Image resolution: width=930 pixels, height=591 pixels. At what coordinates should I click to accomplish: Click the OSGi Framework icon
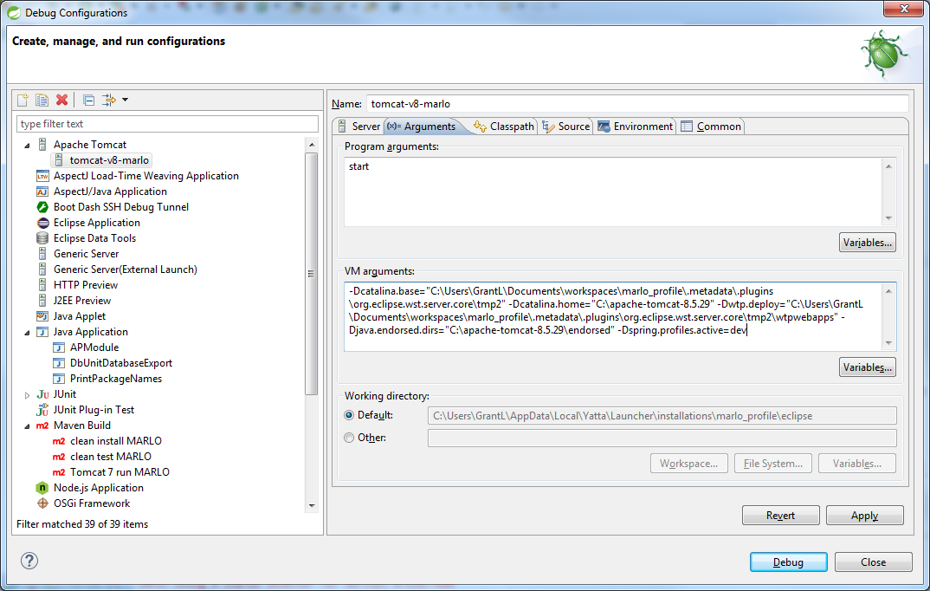click(42, 503)
